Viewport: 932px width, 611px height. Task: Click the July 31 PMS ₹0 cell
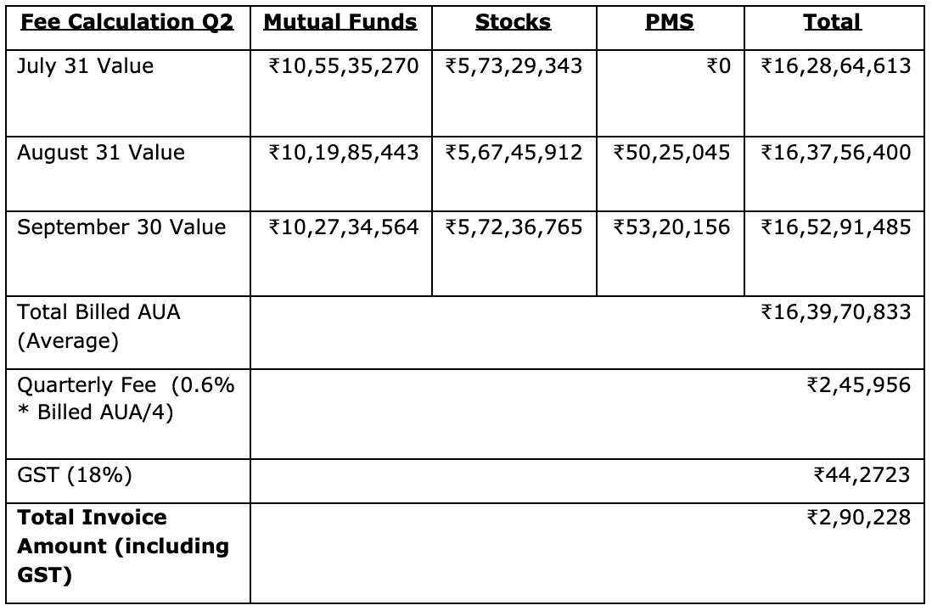[717, 66]
